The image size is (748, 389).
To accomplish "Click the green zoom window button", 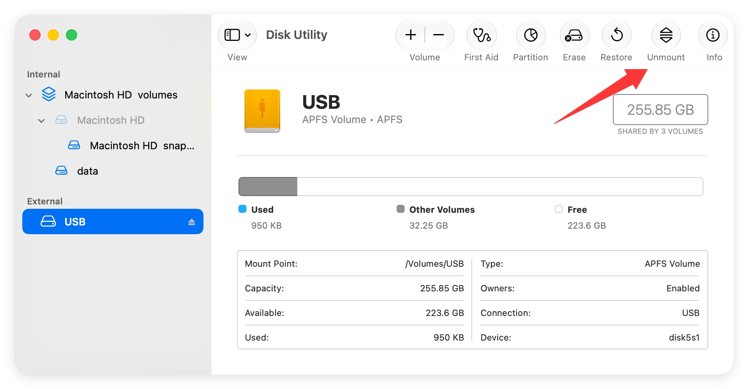I will pyautogui.click(x=72, y=35).
